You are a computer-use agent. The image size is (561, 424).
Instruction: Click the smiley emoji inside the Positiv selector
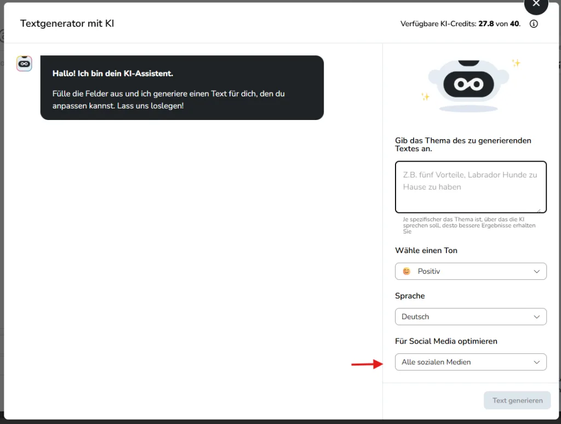click(x=406, y=271)
